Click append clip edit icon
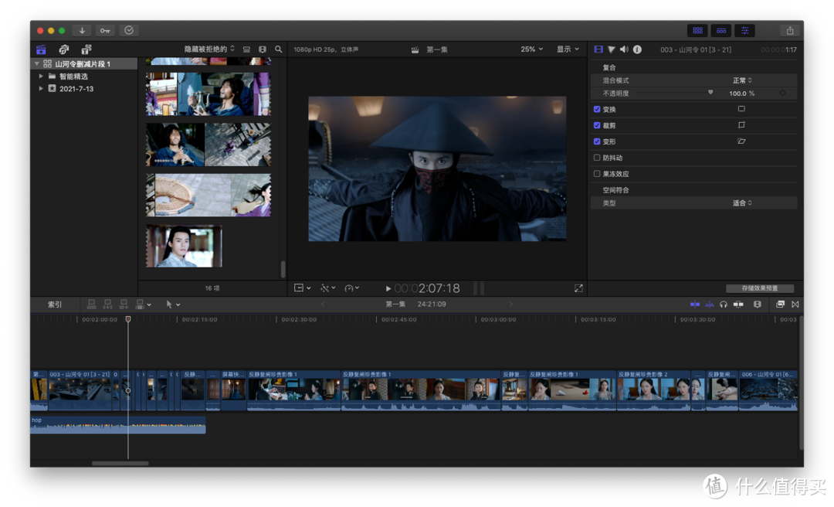834x507 pixels. coord(124,304)
